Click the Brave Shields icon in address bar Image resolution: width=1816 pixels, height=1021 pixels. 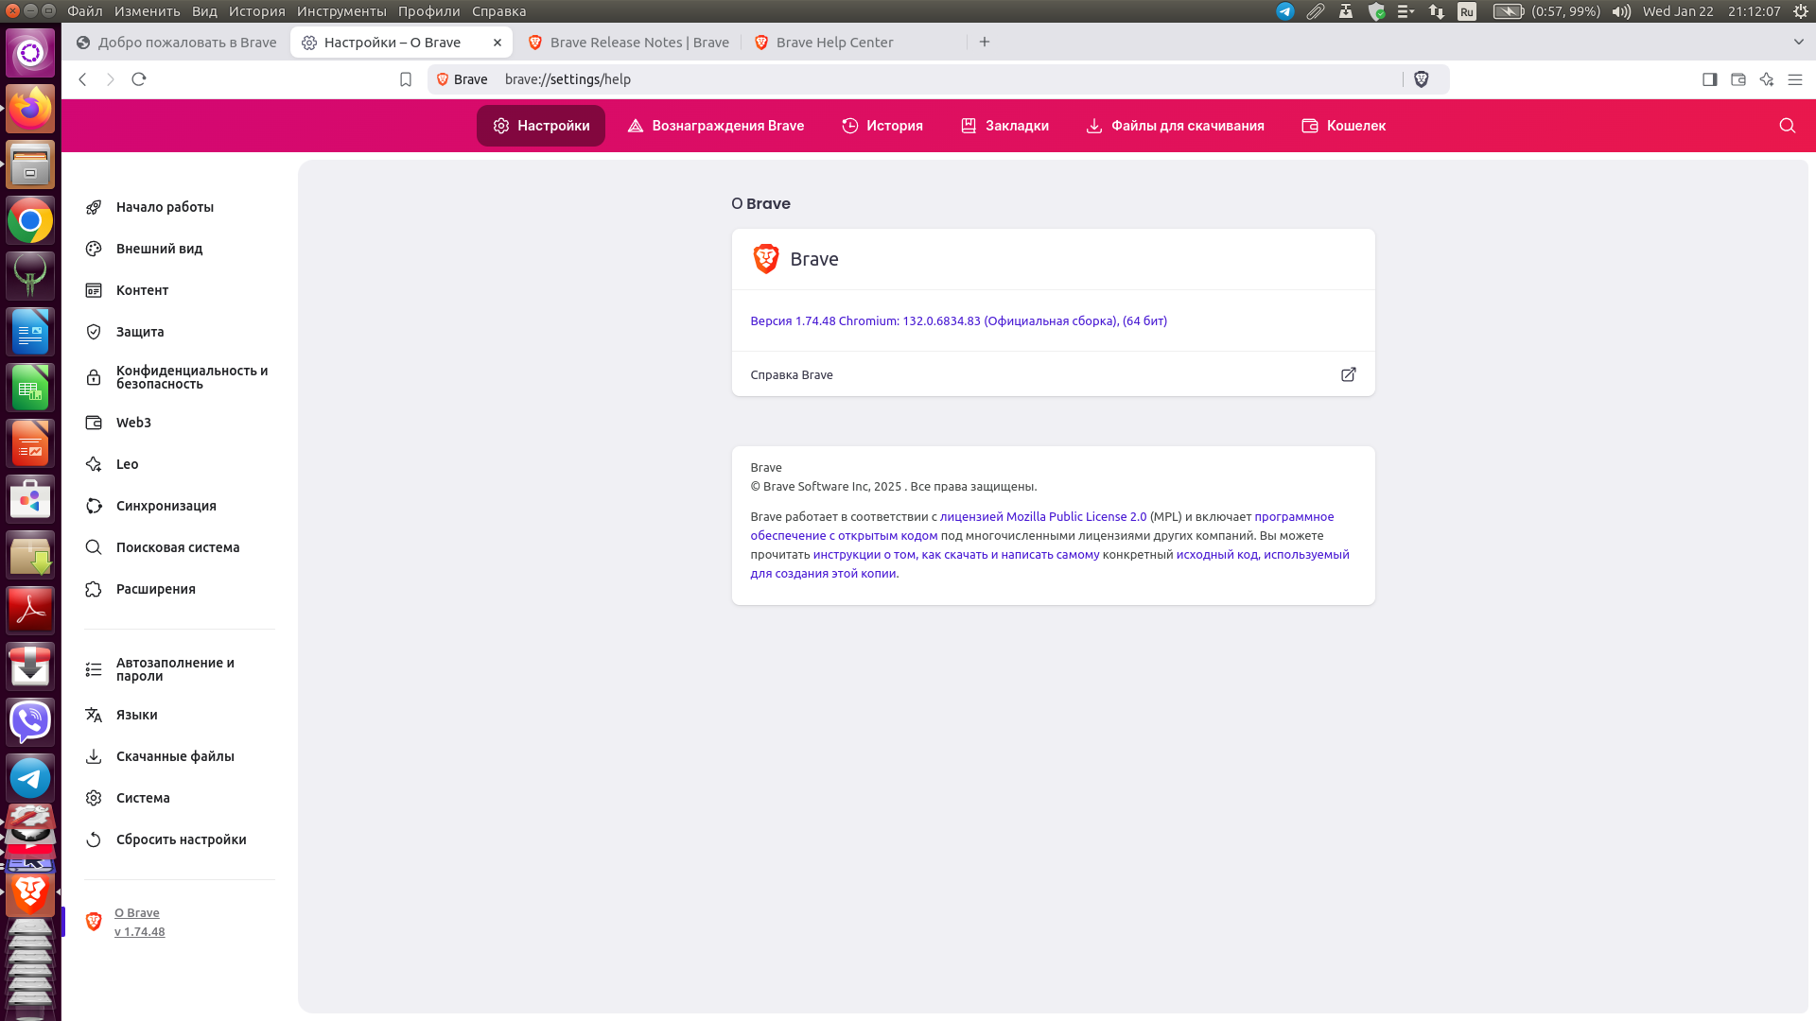point(1421,79)
